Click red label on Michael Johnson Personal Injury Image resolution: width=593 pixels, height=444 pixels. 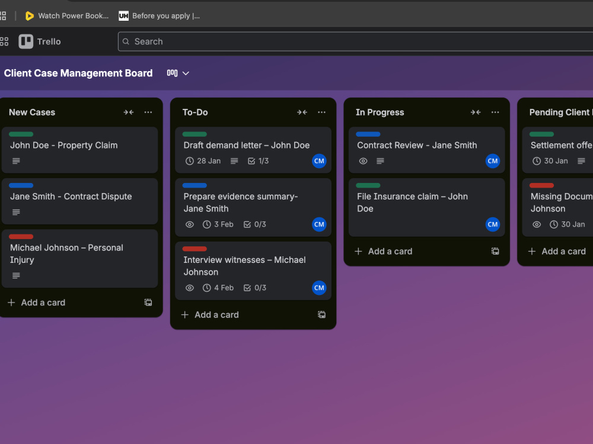[x=21, y=237]
